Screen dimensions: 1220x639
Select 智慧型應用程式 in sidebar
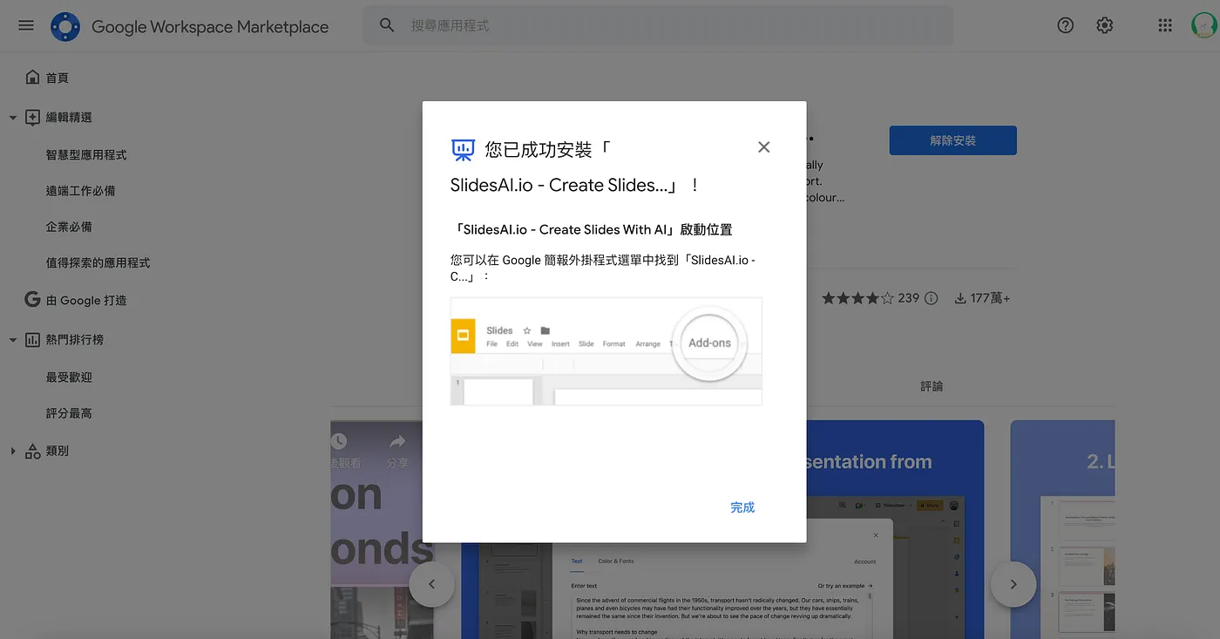pyautogui.click(x=86, y=154)
